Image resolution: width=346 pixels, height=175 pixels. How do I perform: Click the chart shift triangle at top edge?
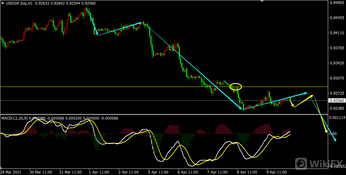262,1
